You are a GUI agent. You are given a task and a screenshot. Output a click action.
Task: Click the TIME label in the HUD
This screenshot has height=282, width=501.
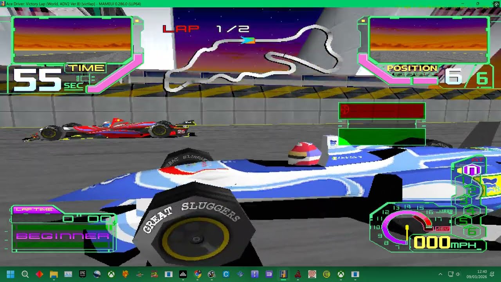tap(87, 68)
